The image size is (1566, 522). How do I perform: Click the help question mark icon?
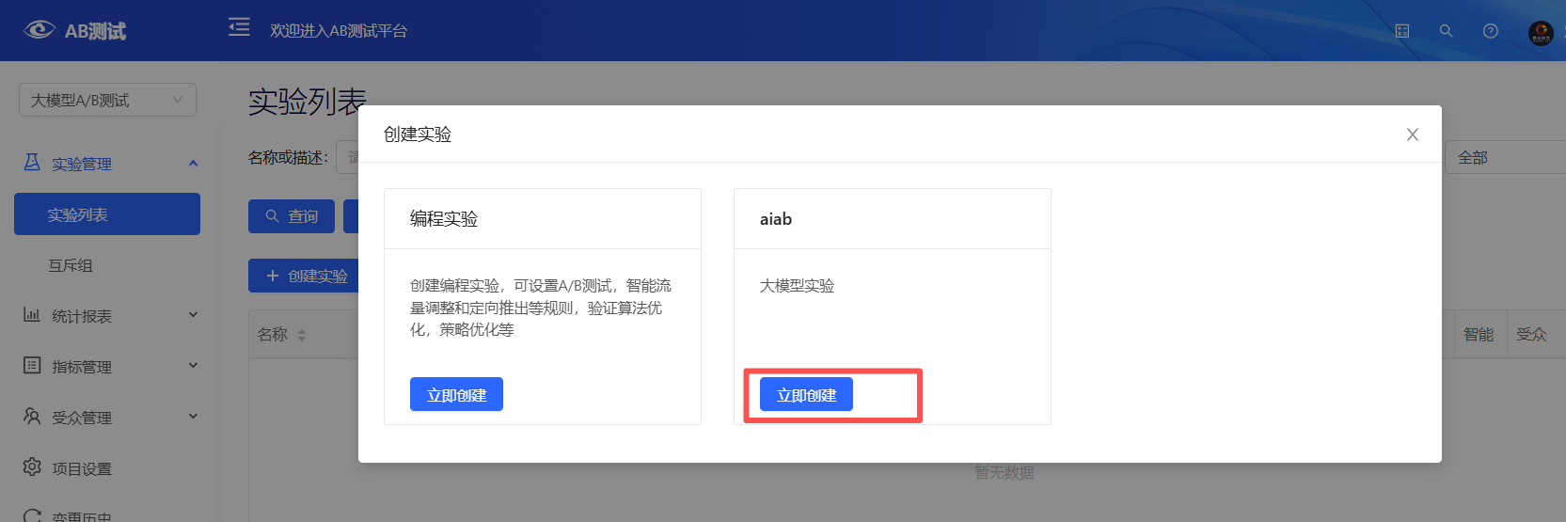(x=1490, y=31)
